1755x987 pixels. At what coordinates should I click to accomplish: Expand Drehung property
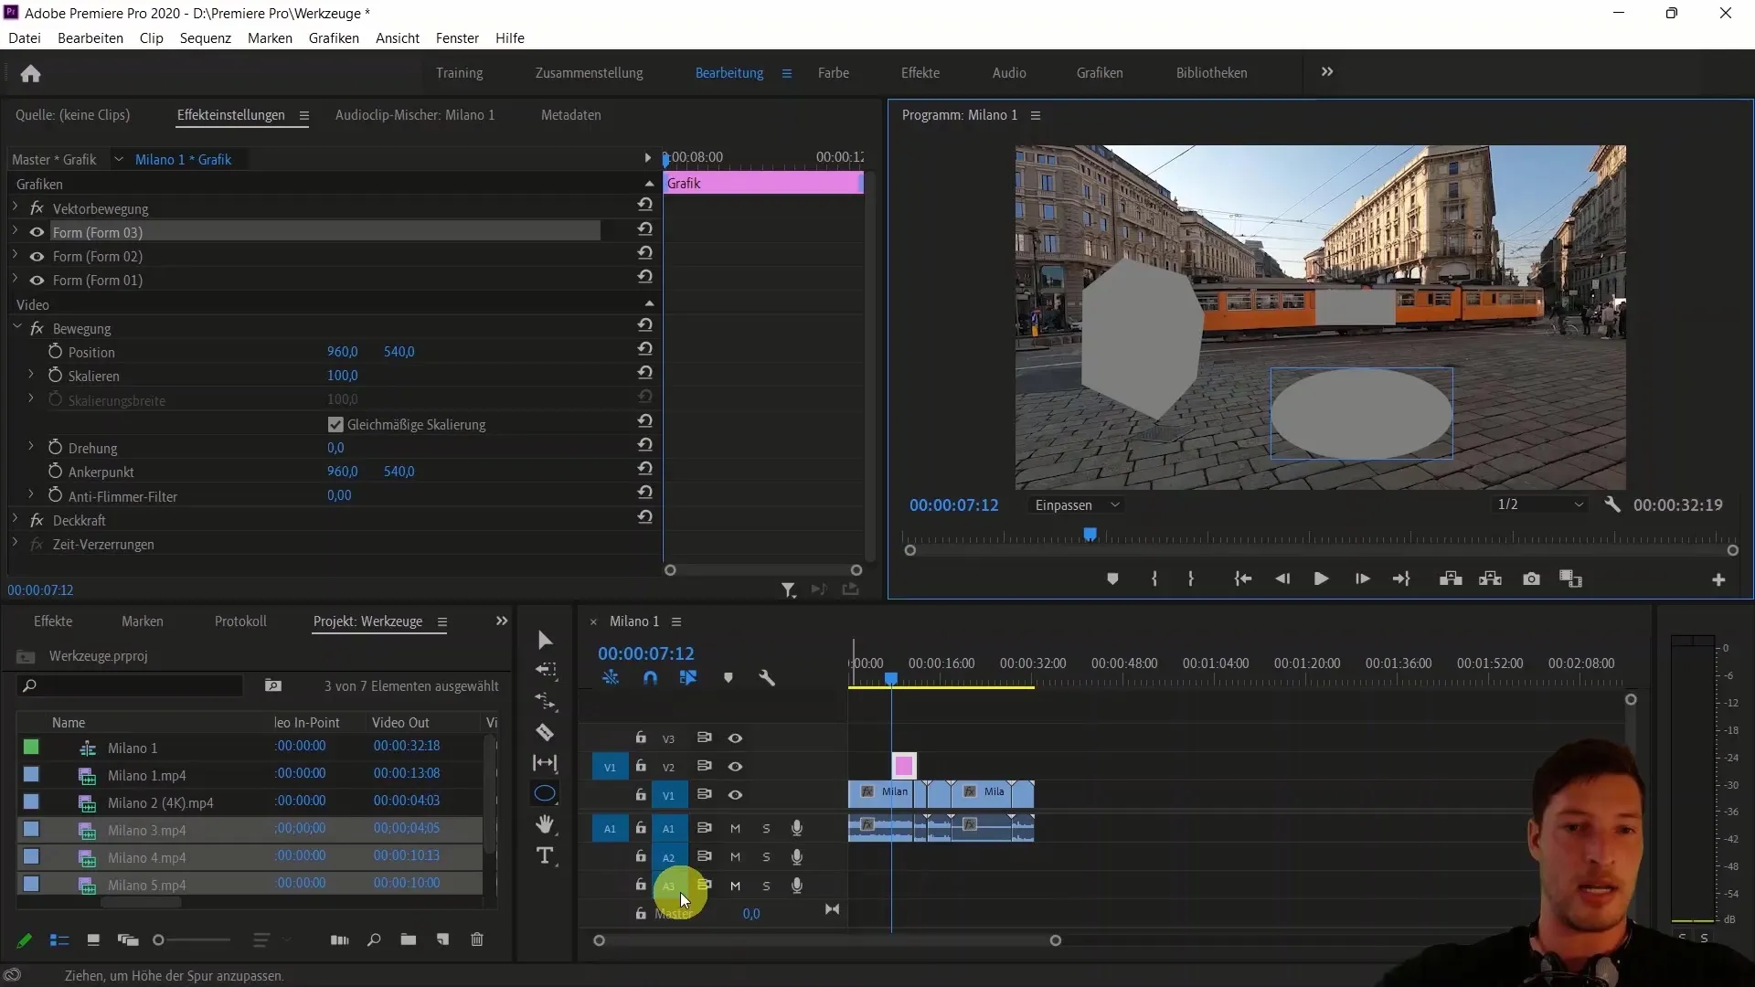click(x=31, y=447)
